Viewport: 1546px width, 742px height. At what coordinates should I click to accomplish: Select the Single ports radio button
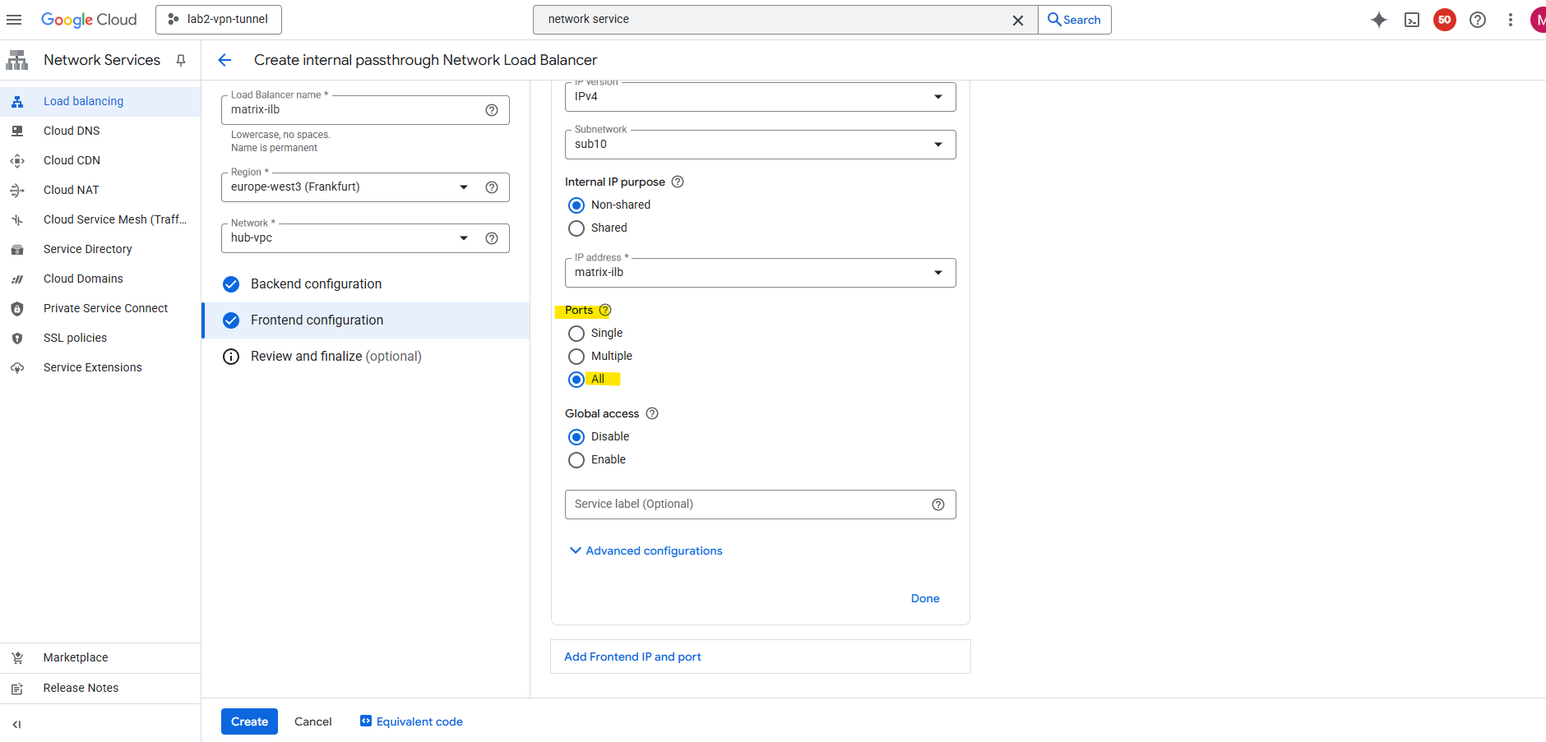pyautogui.click(x=576, y=334)
